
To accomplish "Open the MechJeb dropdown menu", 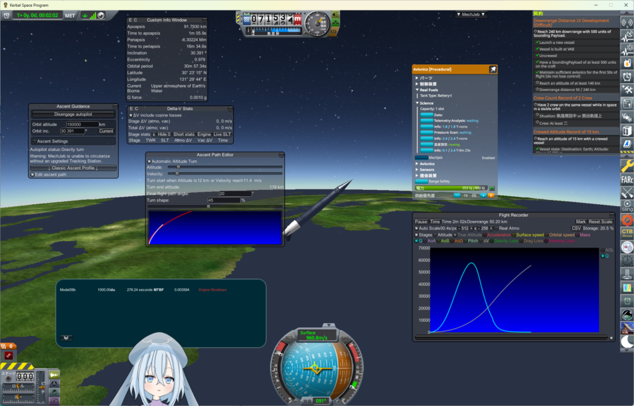I will pyautogui.click(x=471, y=15).
